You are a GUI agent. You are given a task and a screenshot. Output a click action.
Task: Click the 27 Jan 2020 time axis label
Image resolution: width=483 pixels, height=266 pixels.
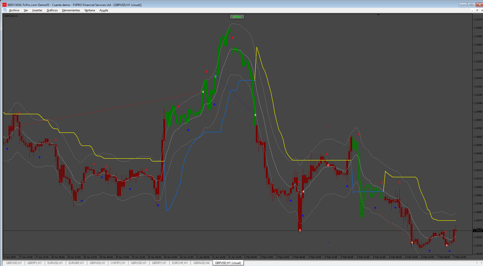[10, 257]
